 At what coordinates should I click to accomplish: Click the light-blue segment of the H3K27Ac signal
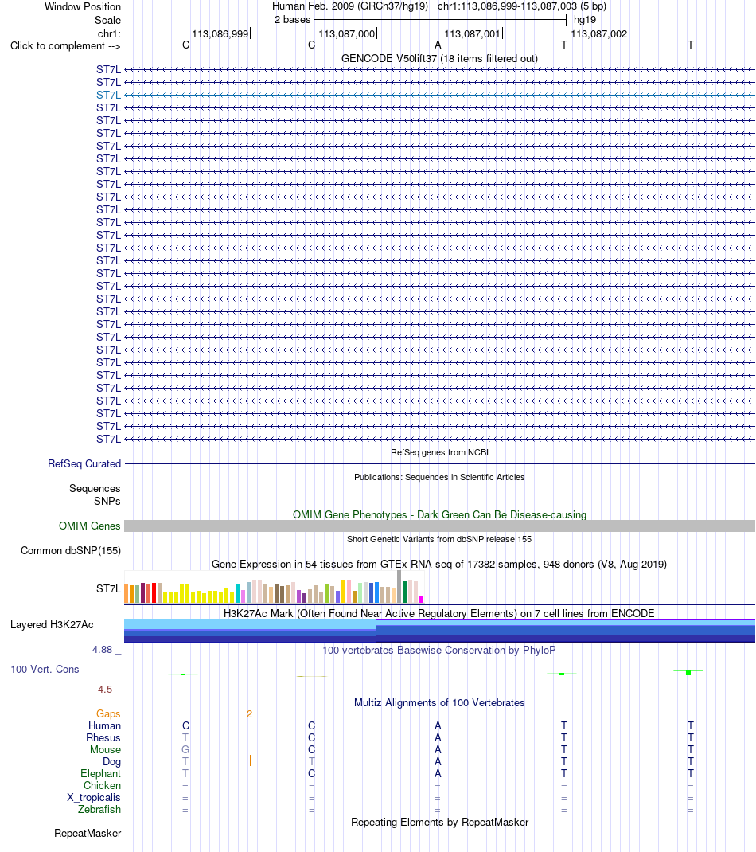click(250, 624)
